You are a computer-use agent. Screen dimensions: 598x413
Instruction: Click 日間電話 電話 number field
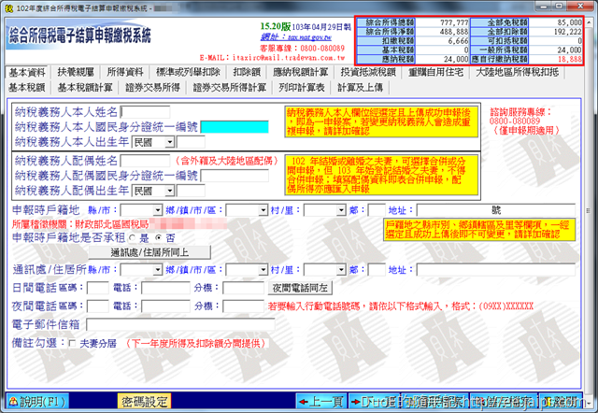click(x=165, y=288)
